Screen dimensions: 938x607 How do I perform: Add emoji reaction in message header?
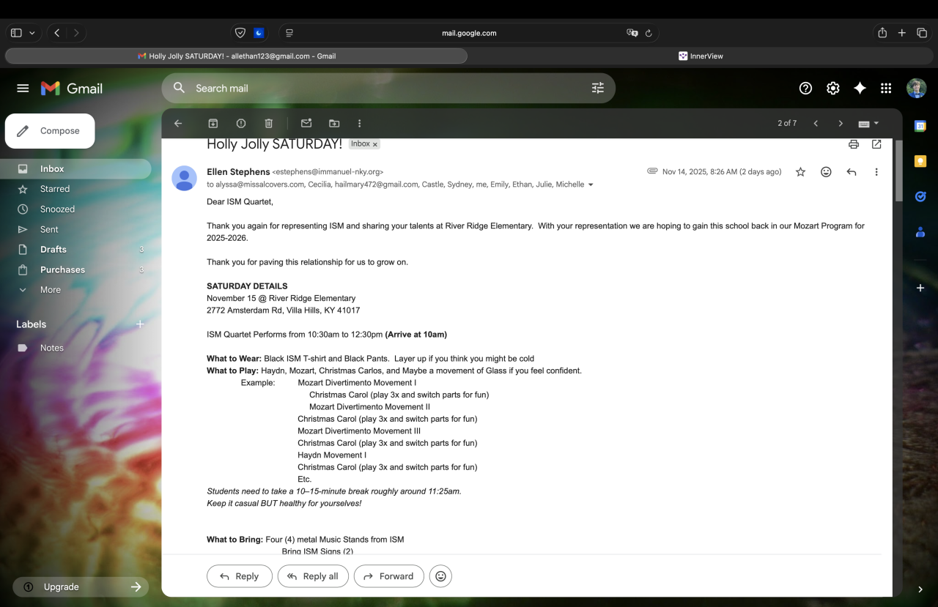[826, 172]
